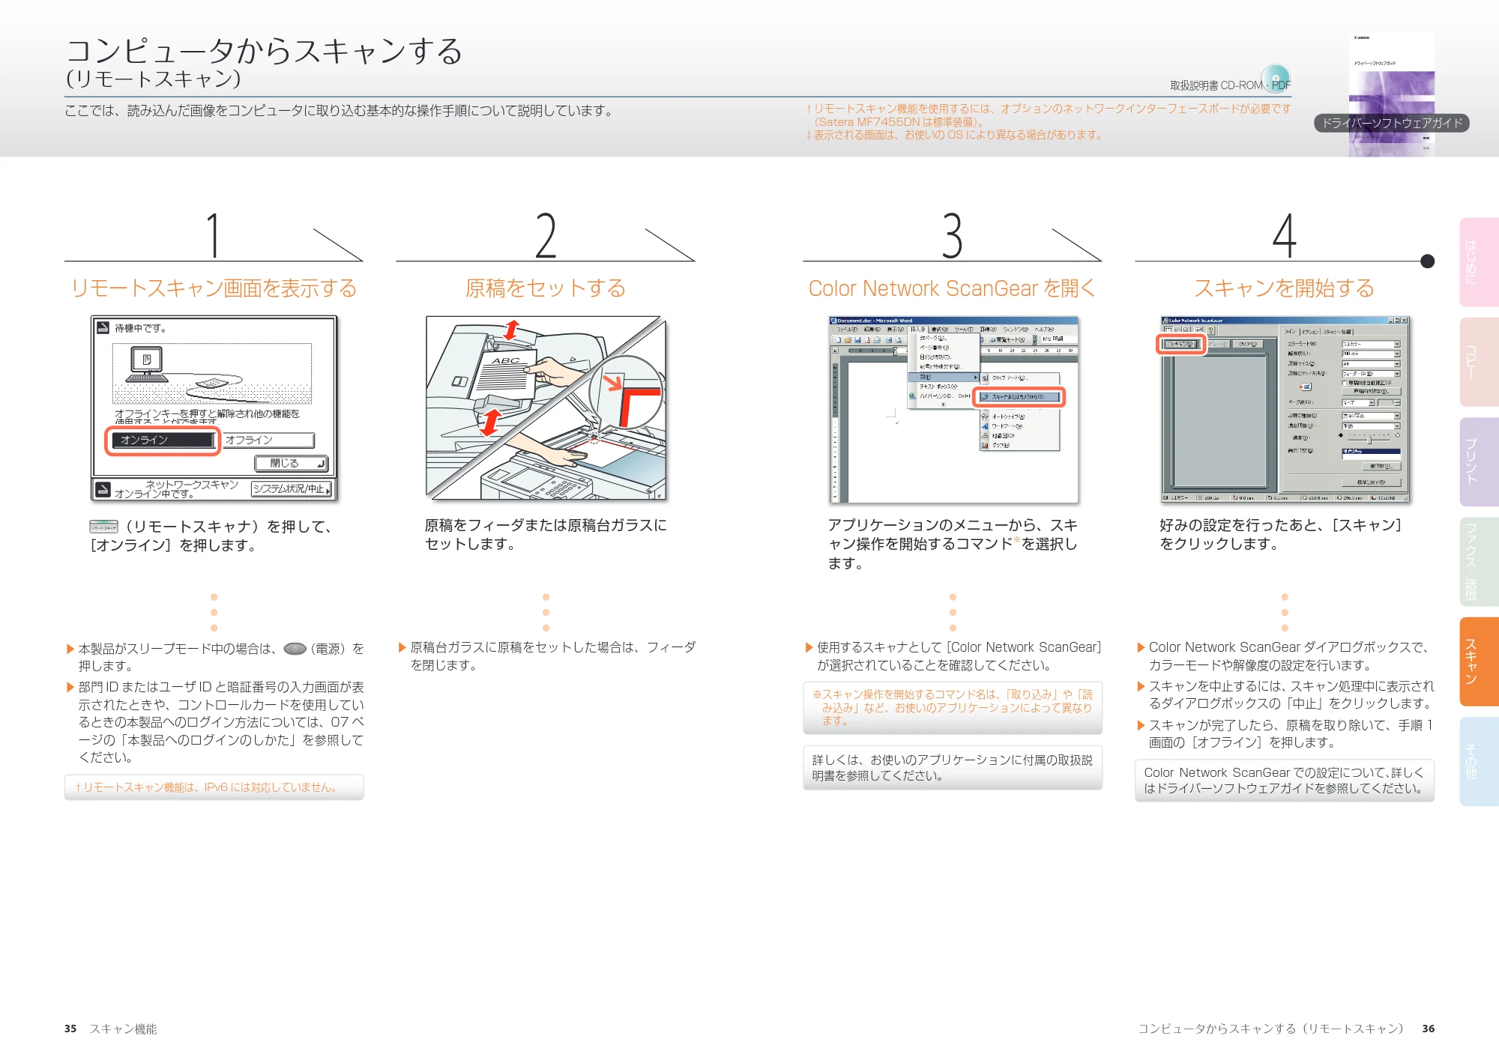Open the ファイル menu in Word
1499x1060 pixels.
846,330
